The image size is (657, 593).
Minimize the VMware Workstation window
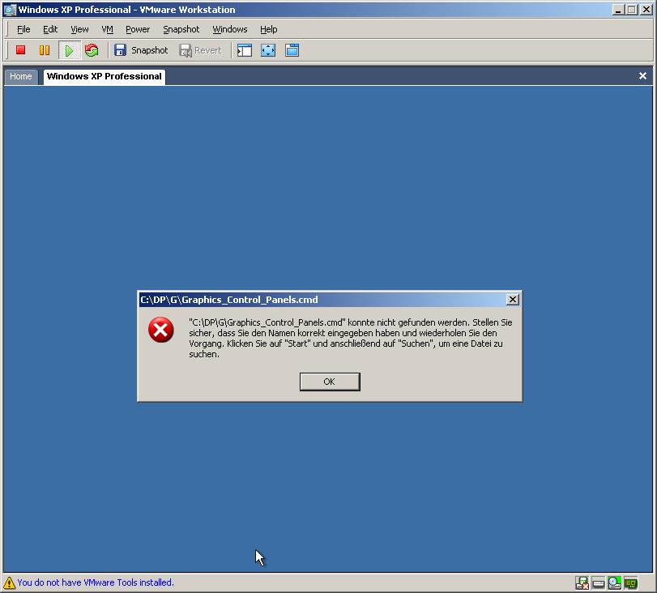coord(617,10)
